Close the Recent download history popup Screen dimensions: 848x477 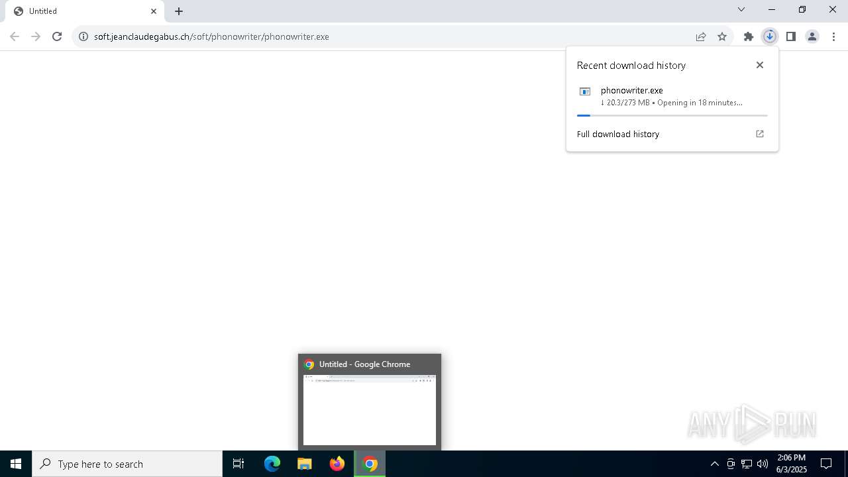(760, 65)
